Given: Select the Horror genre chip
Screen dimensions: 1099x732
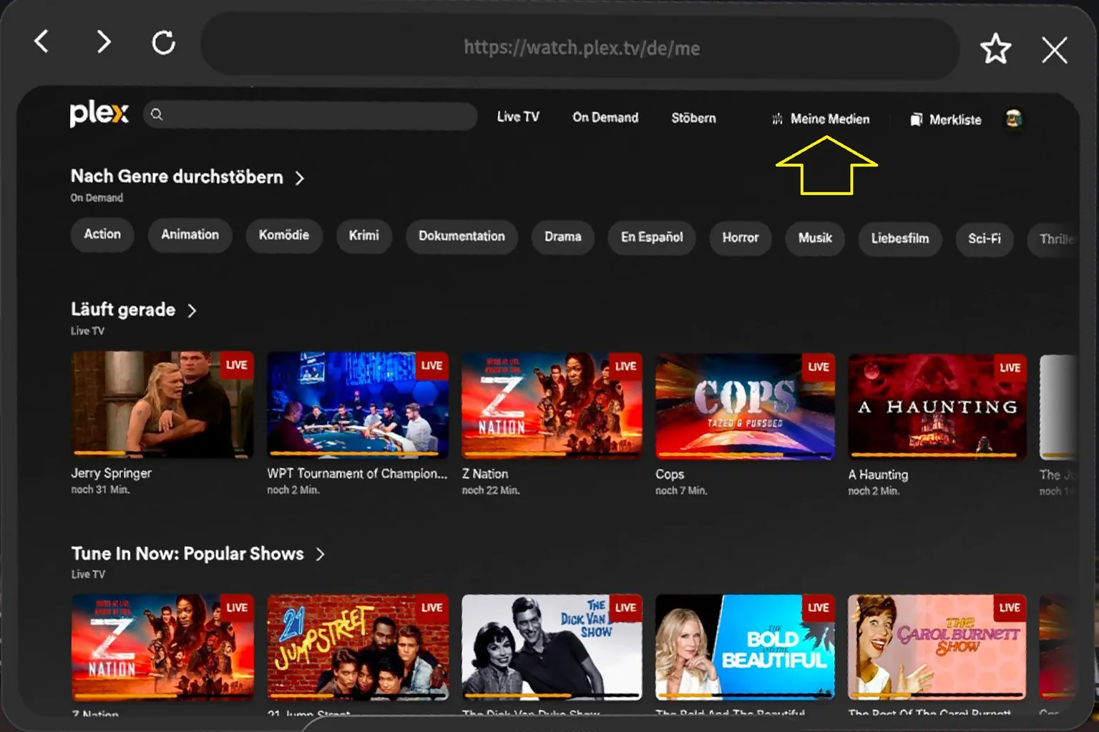Looking at the screenshot, I should tap(740, 238).
